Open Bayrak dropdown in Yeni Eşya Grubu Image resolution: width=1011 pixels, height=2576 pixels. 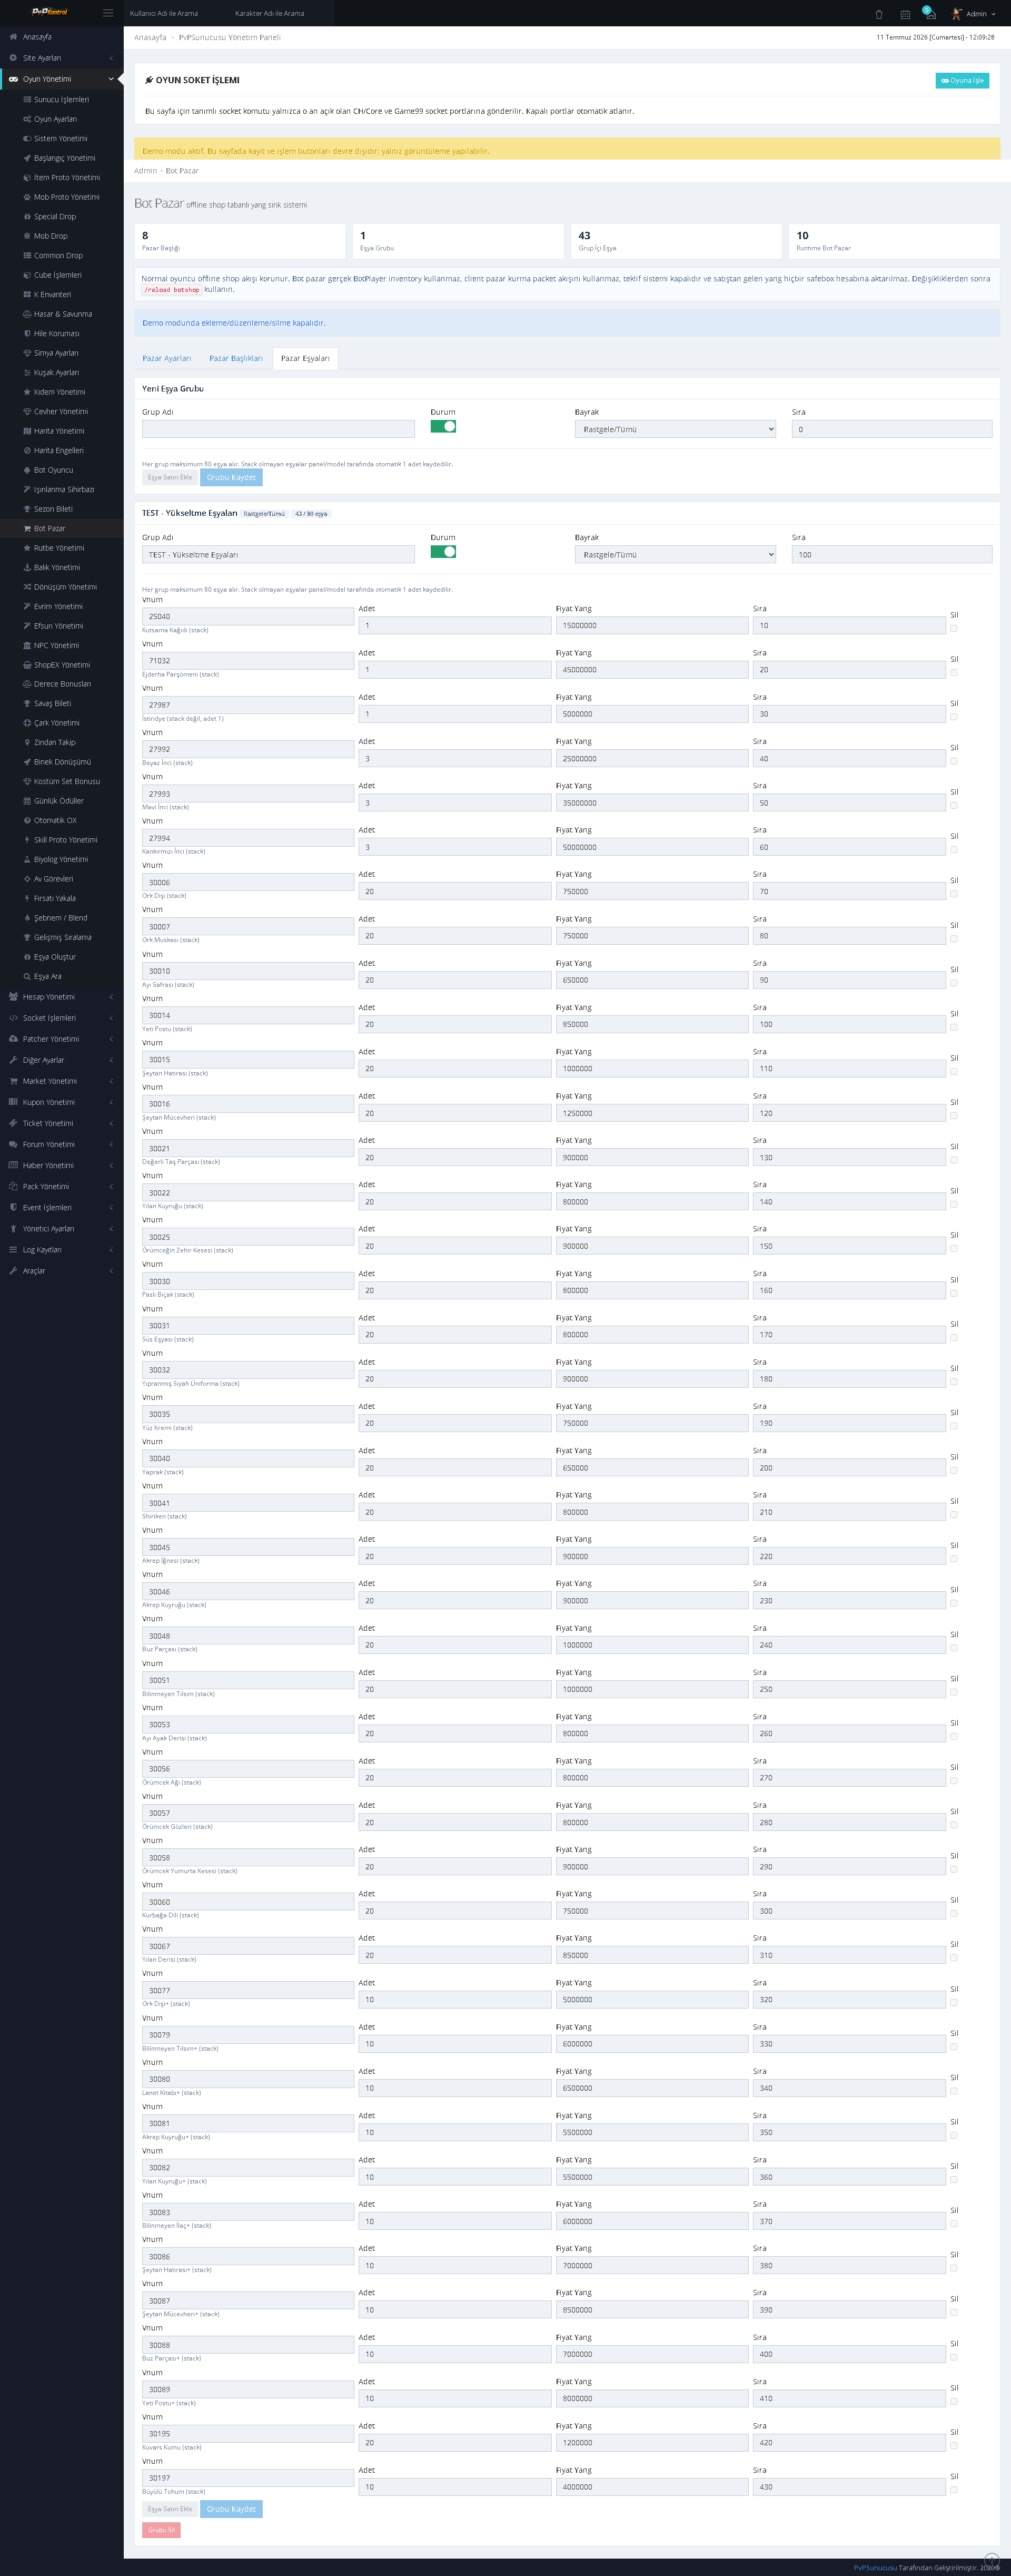[676, 429]
